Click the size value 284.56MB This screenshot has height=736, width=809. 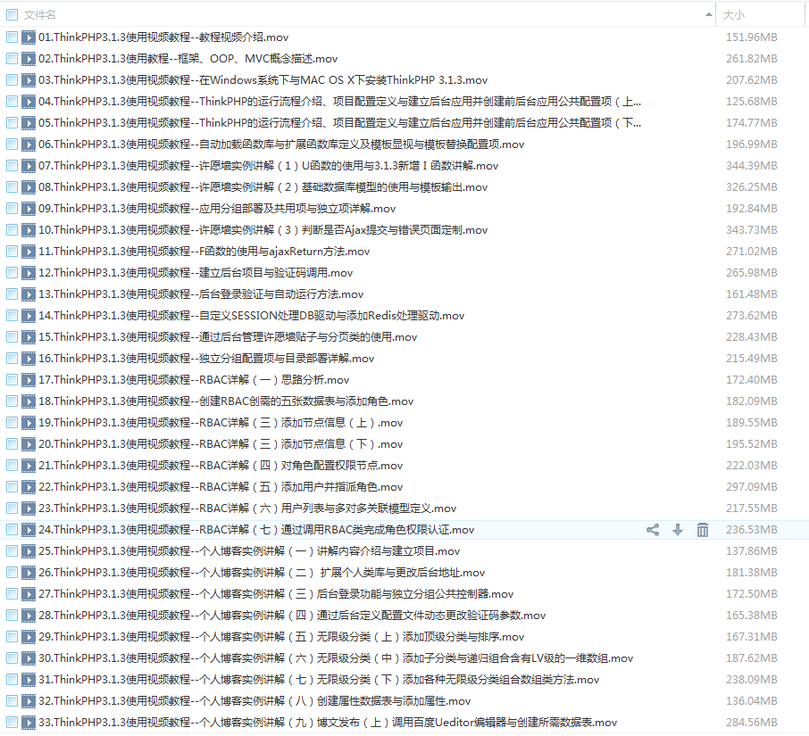(x=751, y=723)
